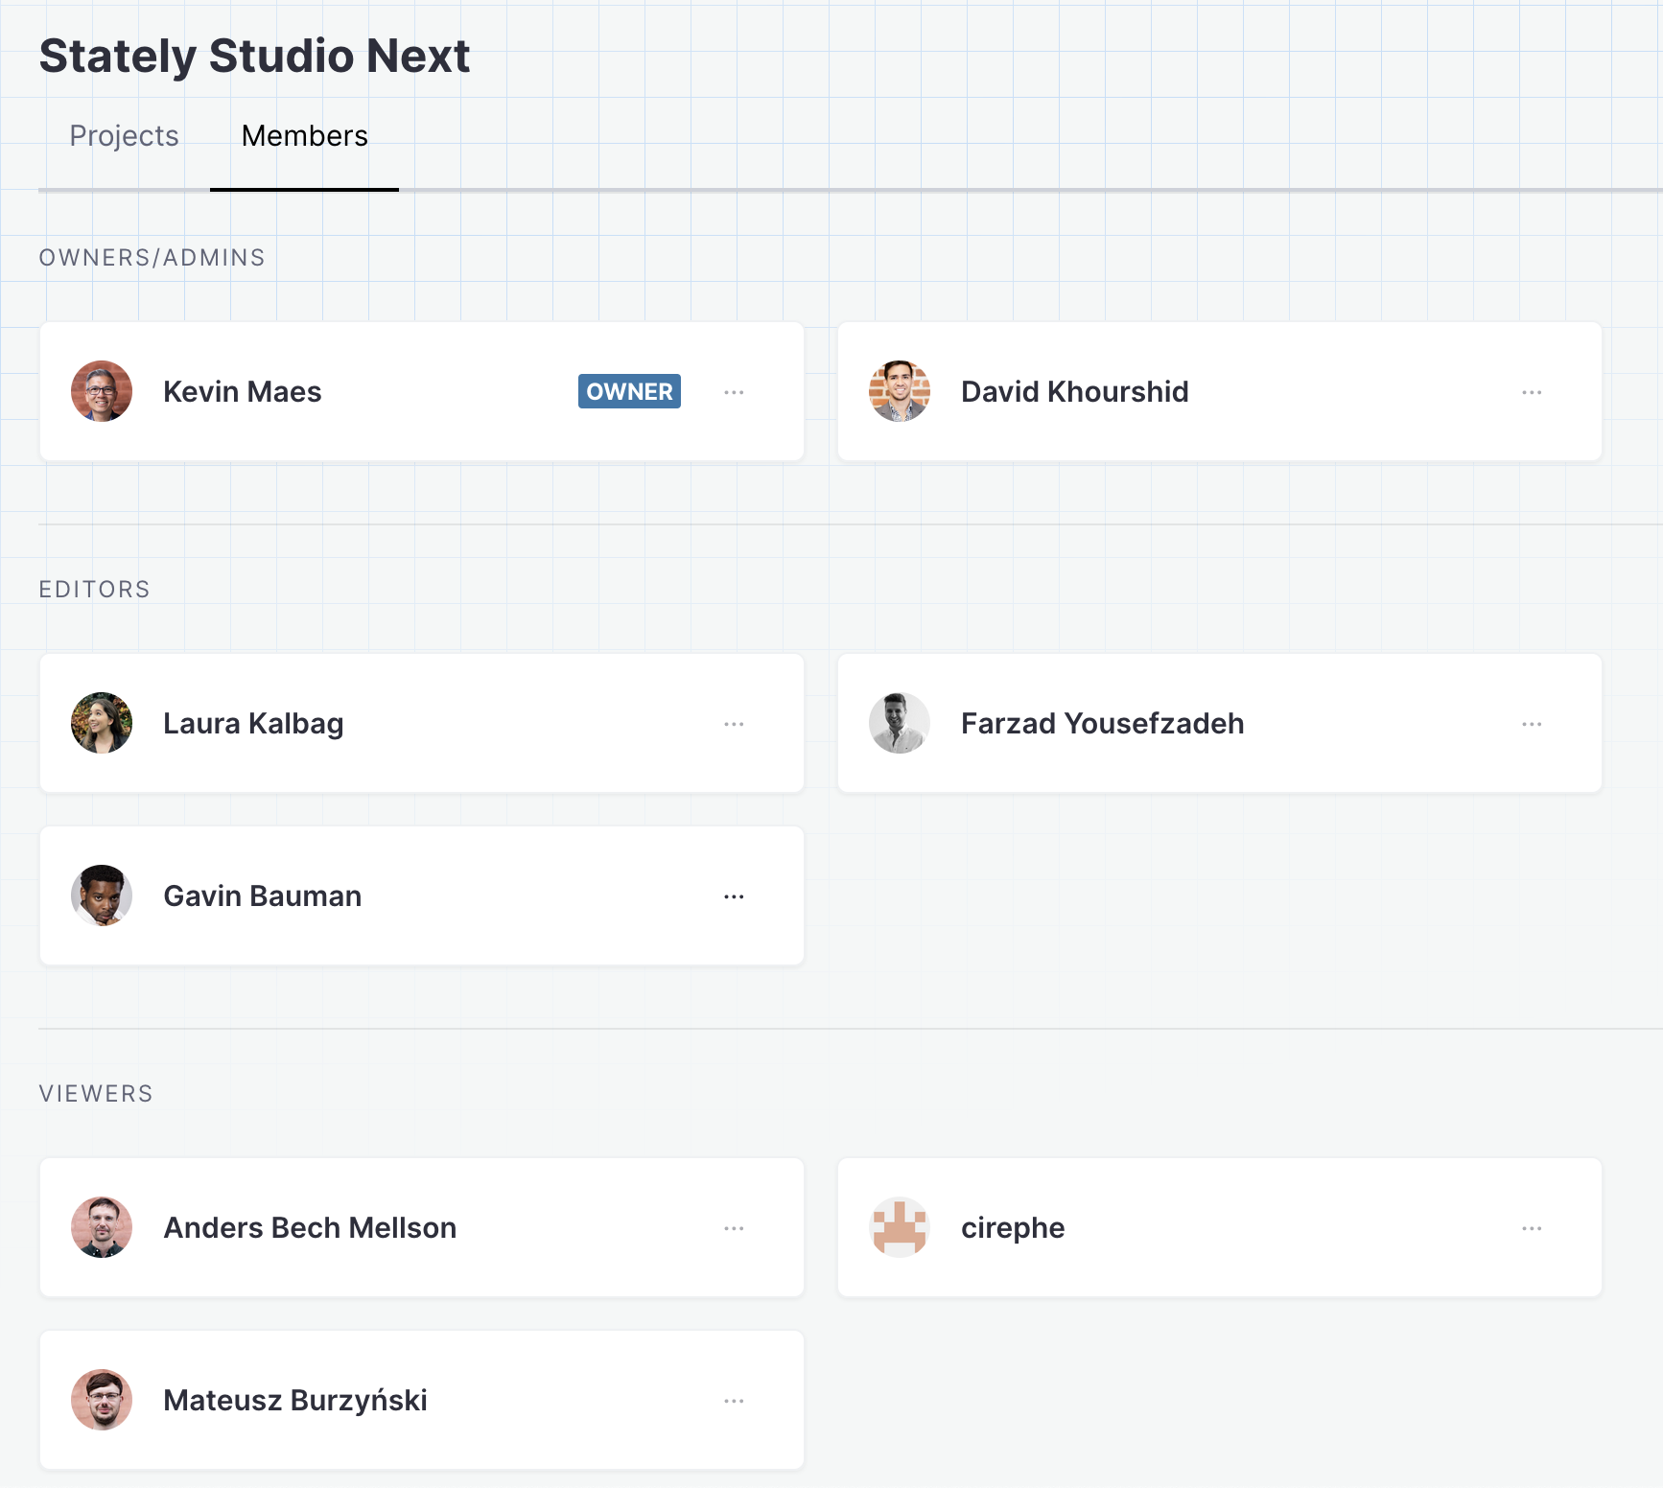Open member actions for cirephe

point(1532,1227)
